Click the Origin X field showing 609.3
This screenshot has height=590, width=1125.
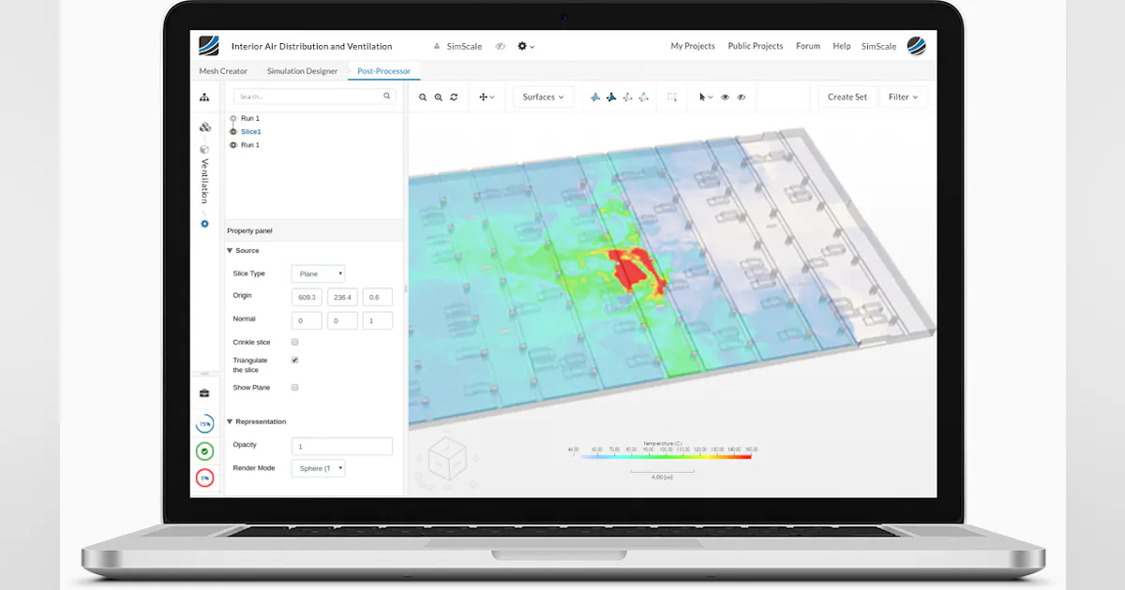point(307,297)
